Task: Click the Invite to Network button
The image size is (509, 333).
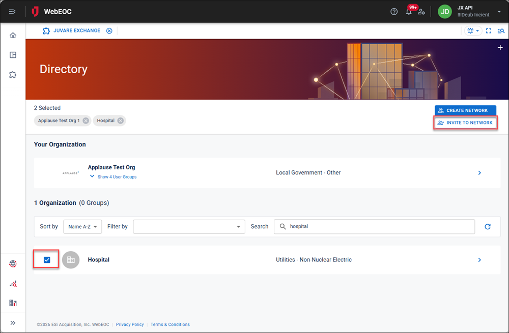Action: coord(465,123)
